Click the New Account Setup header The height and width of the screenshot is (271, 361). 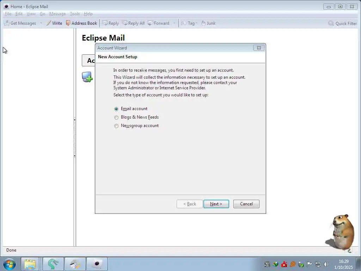117,57
